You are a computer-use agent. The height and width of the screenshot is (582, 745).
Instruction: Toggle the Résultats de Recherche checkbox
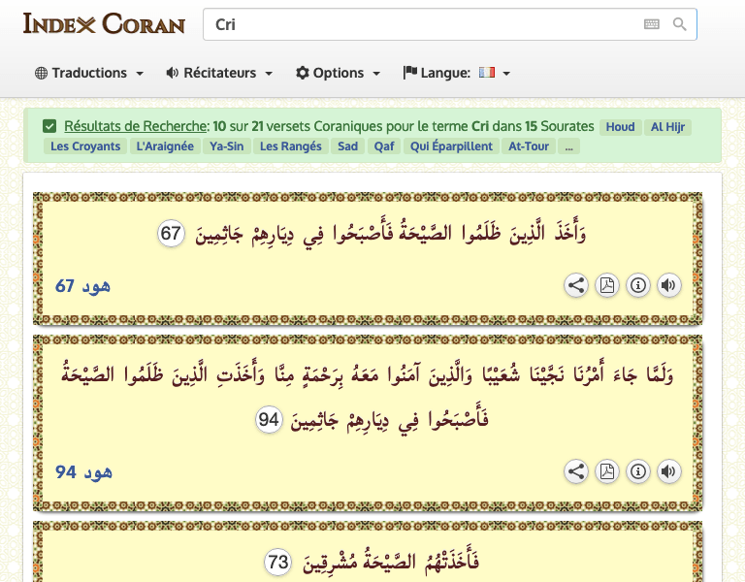click(x=49, y=126)
